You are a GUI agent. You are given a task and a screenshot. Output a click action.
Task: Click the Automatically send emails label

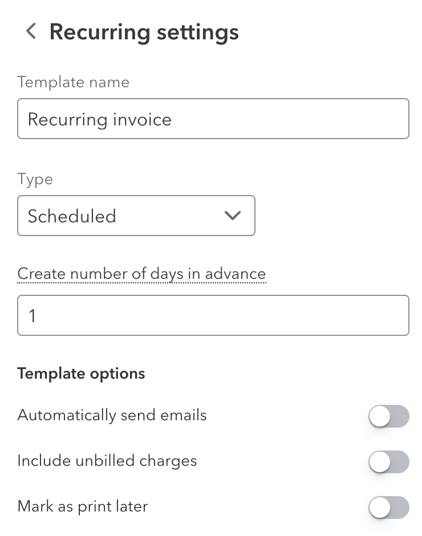tap(112, 415)
